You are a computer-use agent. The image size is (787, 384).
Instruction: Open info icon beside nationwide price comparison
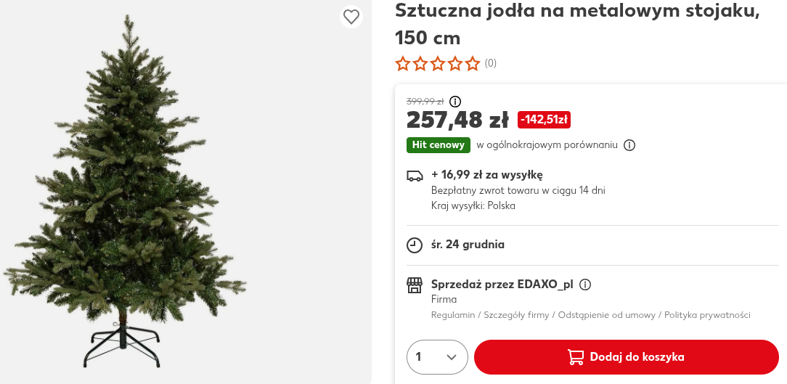coord(629,145)
